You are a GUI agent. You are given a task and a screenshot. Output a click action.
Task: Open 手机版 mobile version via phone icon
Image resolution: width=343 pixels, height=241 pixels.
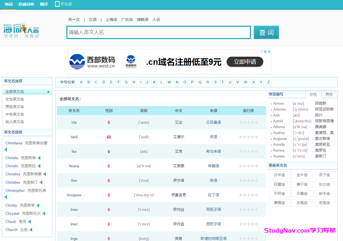(x=58, y=4)
